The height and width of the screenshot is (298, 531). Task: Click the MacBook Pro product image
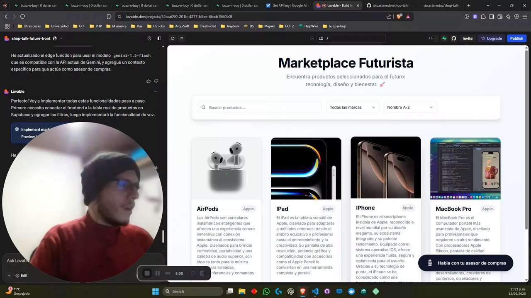(x=465, y=168)
